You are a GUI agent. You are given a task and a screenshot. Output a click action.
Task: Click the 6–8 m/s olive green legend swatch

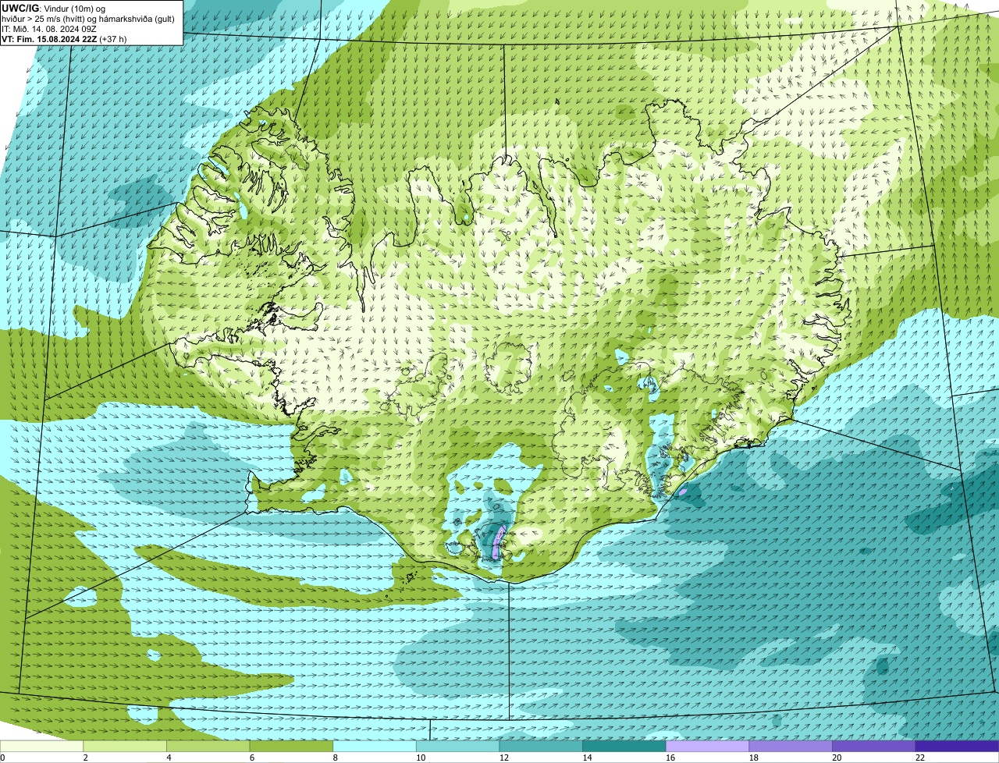(291, 746)
